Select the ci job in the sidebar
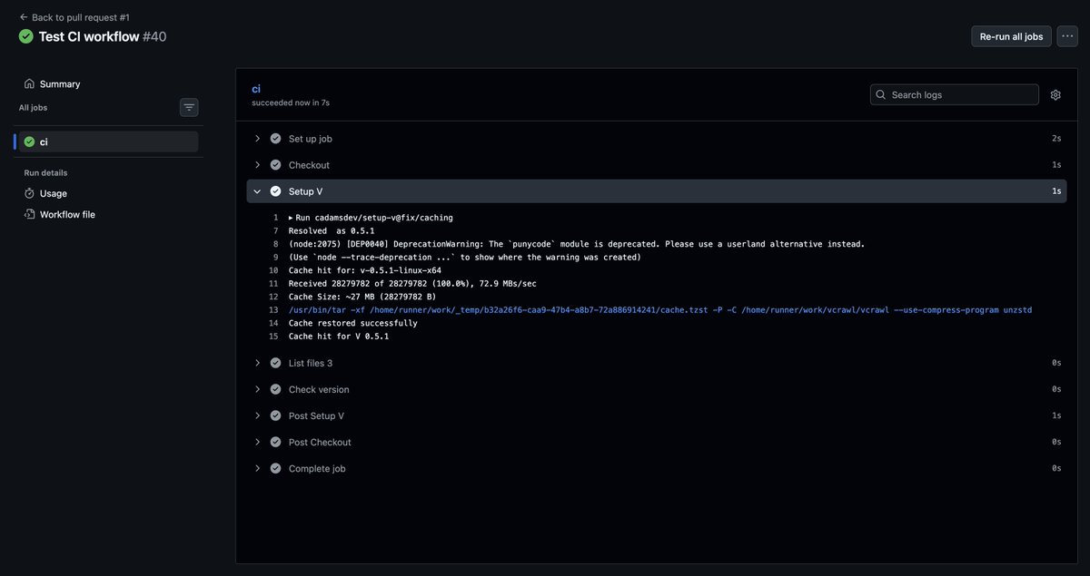The height and width of the screenshot is (576, 1090). (x=108, y=142)
